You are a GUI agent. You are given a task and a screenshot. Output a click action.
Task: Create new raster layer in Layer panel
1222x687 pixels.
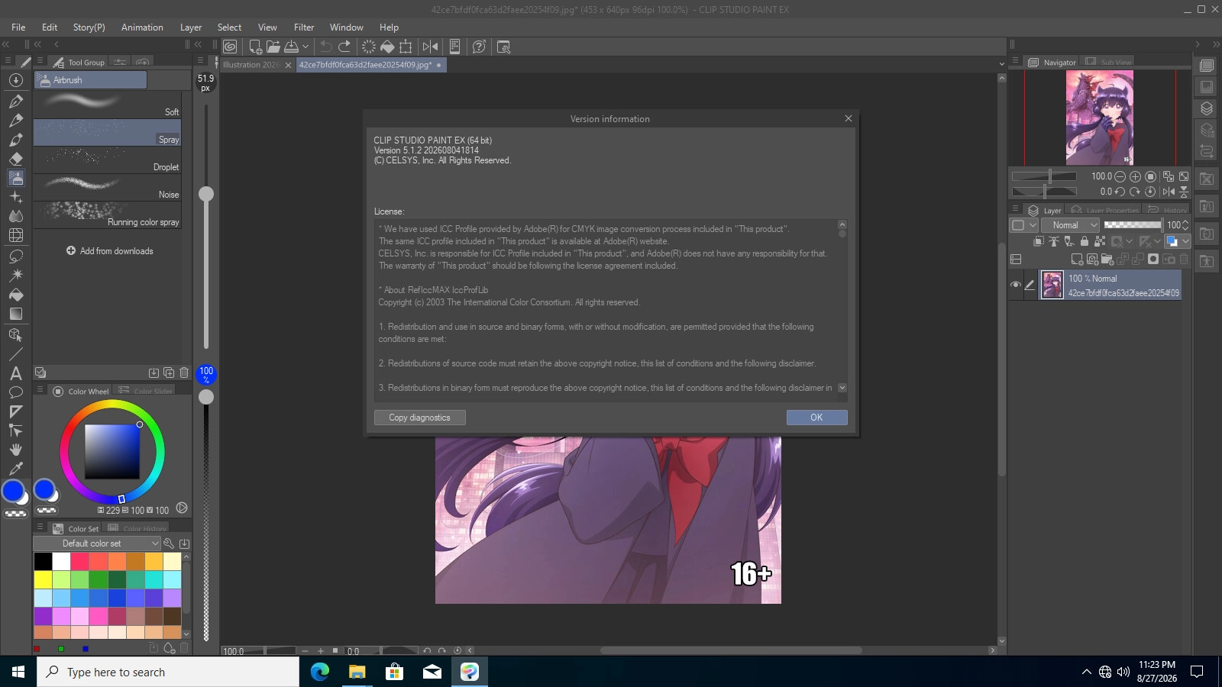click(x=1077, y=260)
